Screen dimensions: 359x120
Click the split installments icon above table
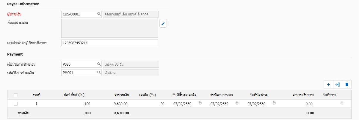(338, 85)
